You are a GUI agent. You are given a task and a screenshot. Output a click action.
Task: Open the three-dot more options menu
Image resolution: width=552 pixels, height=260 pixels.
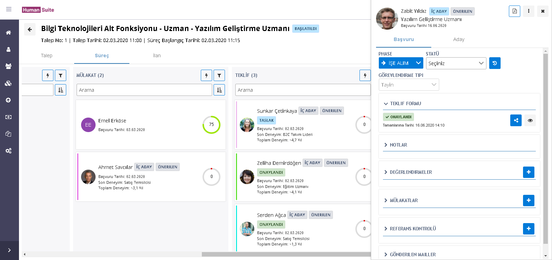(529, 11)
